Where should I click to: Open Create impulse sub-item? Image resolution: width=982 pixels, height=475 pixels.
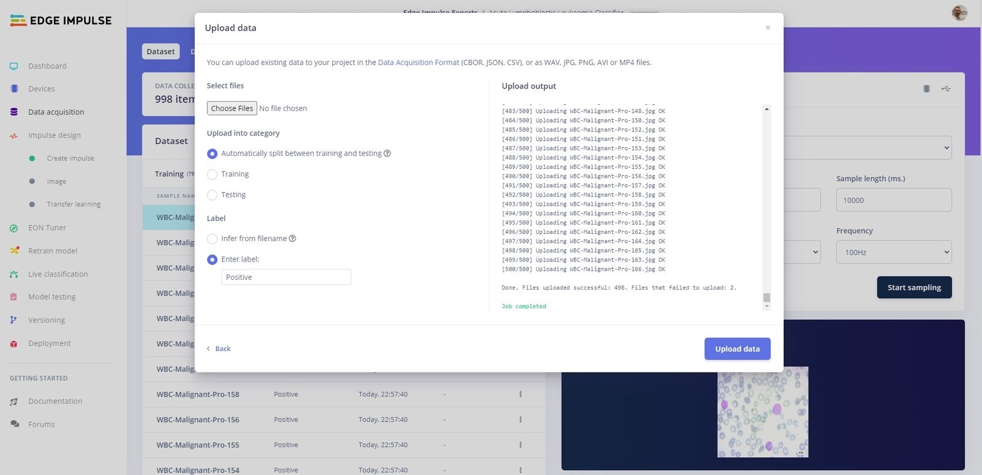click(71, 158)
